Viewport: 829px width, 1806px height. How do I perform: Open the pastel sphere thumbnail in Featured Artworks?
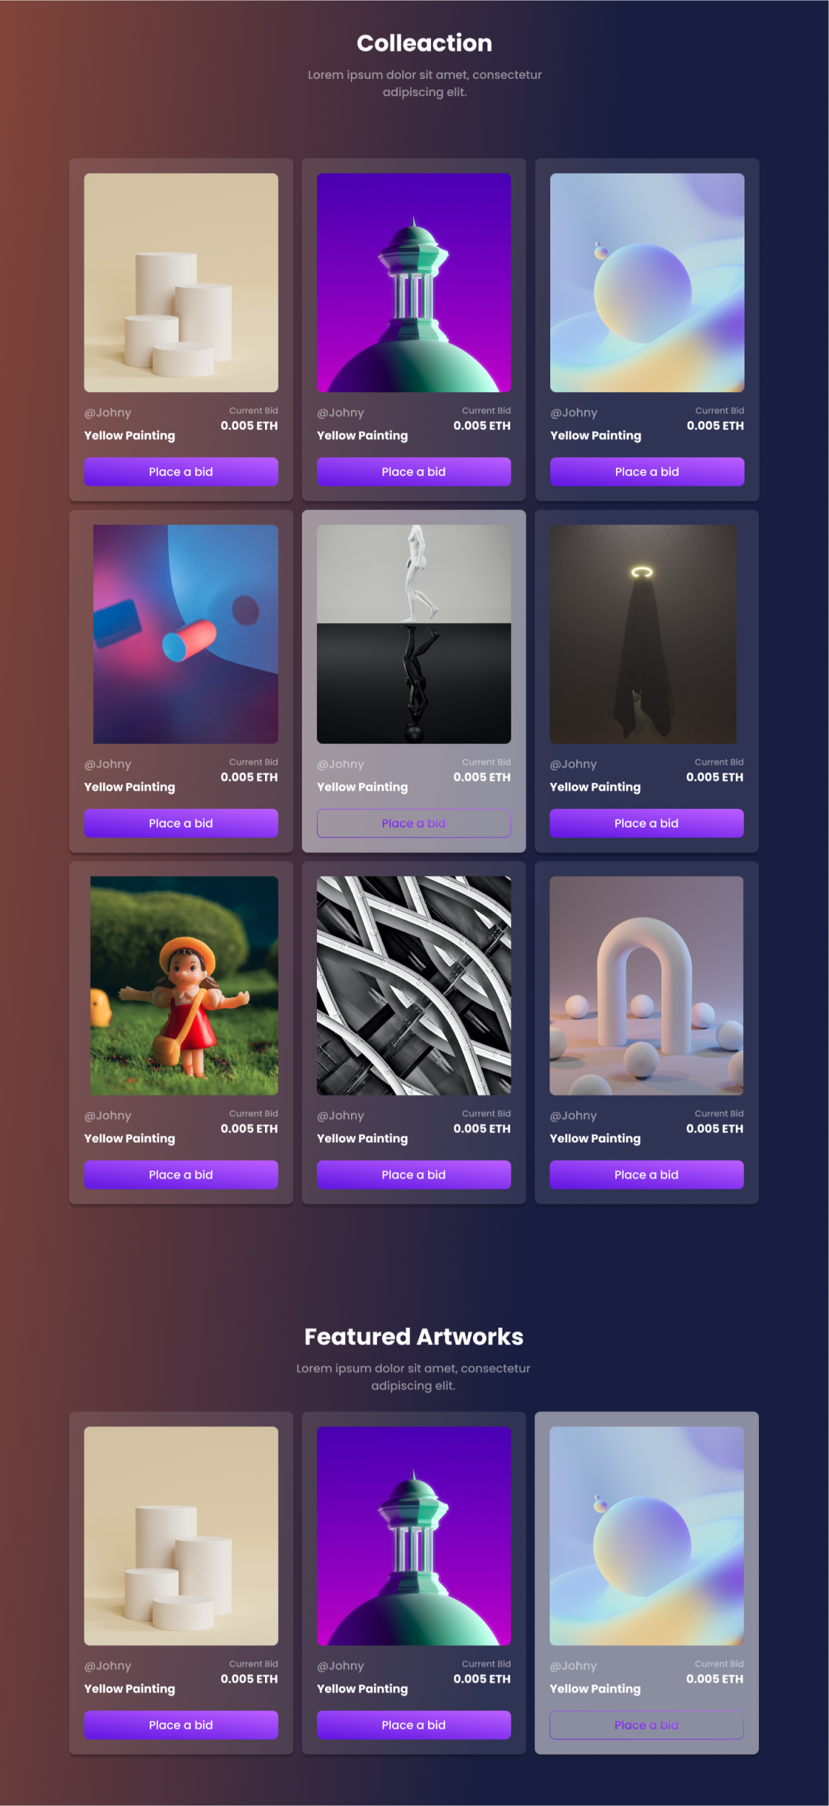tap(646, 1536)
